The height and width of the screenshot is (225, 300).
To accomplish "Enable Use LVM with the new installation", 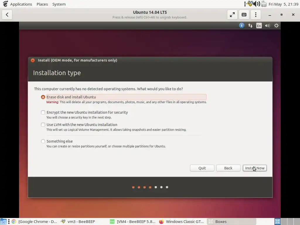I will (x=43, y=125).
